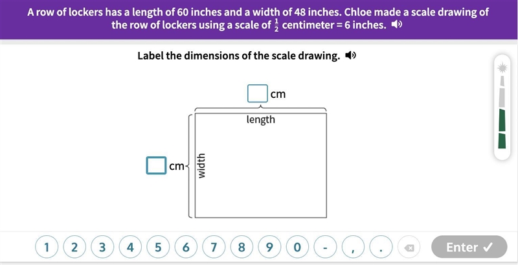Click the starburst icon atop progress bar
This screenshot has width=518, height=265.
(x=502, y=68)
